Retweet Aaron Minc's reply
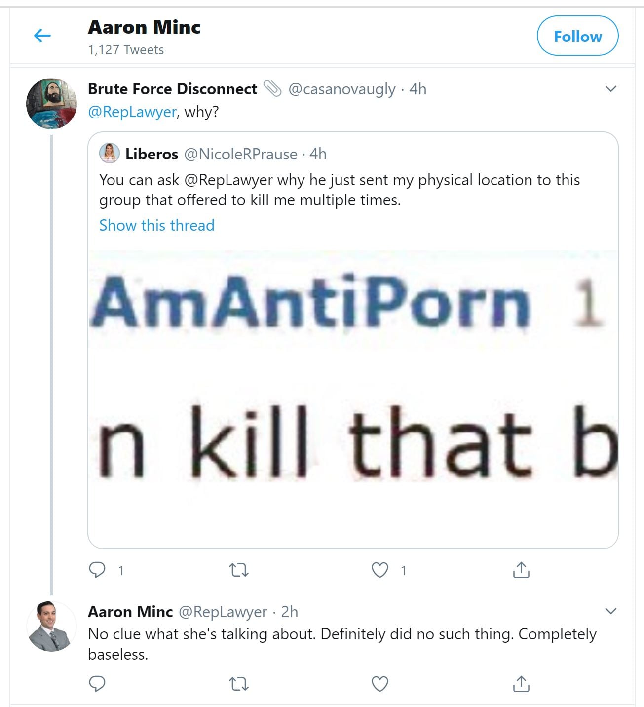The width and height of the screenshot is (644, 707). pos(239,684)
